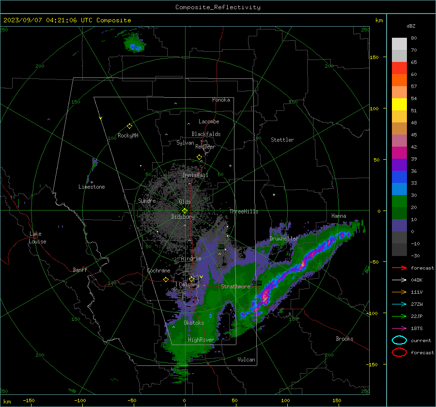Click the Okotoks city label
This screenshot has height=407, width=436.
pos(194,323)
